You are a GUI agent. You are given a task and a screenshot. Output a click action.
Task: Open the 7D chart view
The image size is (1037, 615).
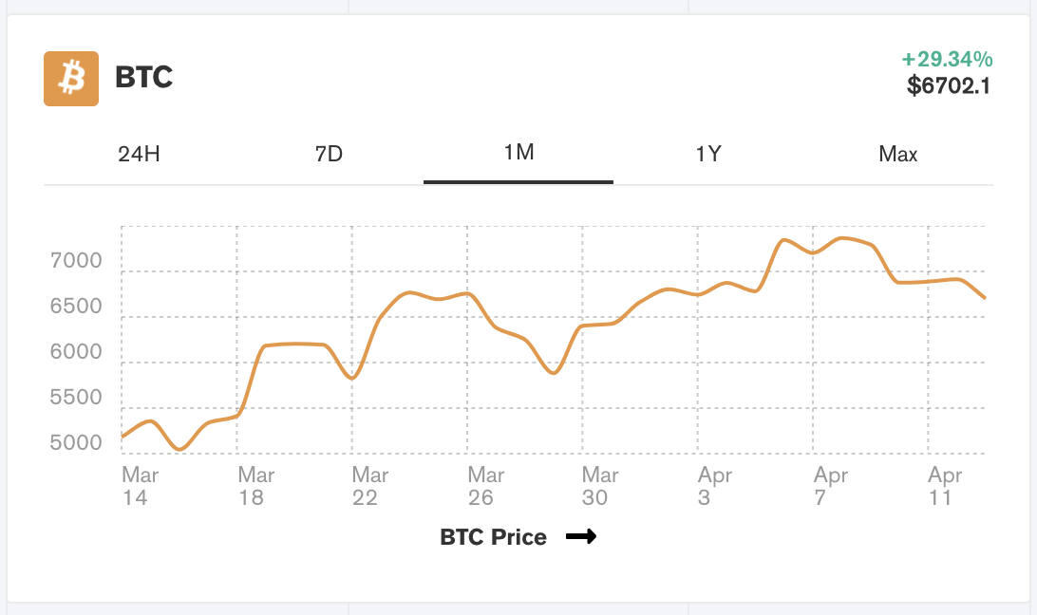(x=330, y=154)
